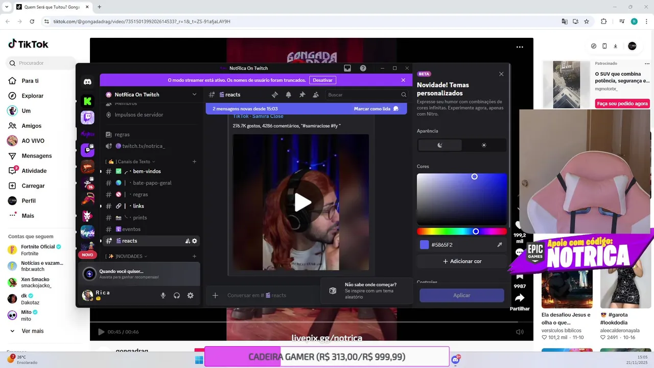Screen dimensions: 654x368
Task: Open Discord icon in Windows taskbar
Action: click(455, 360)
